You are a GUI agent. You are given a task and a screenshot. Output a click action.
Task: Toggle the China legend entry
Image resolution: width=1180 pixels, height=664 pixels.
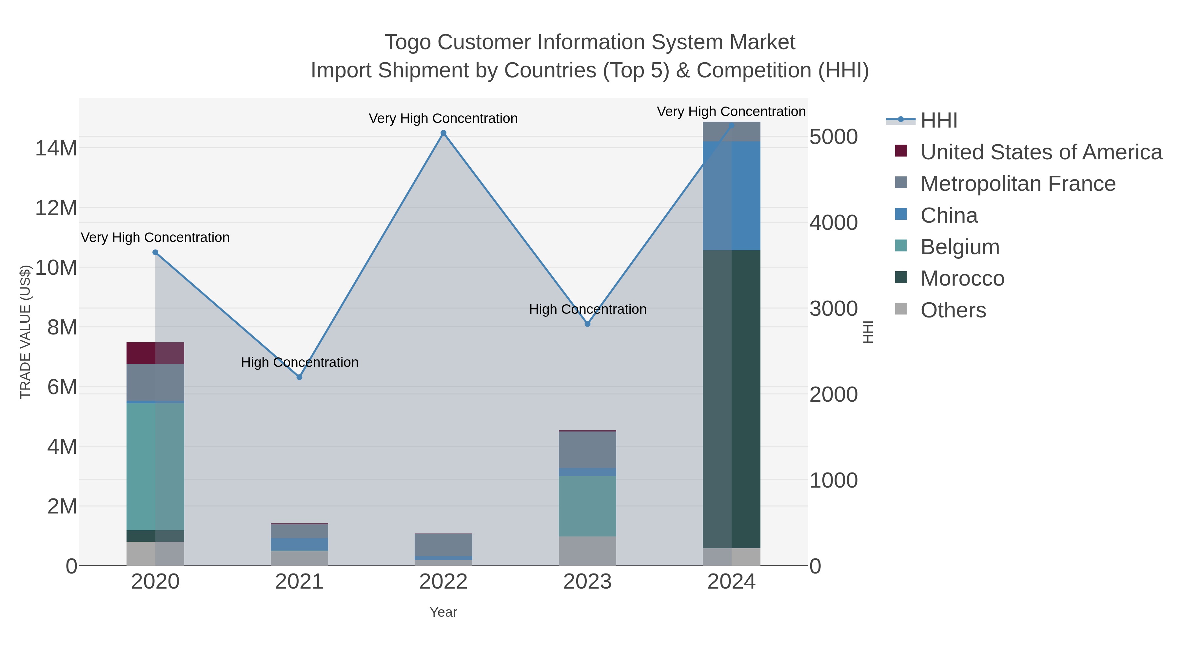tap(936, 215)
